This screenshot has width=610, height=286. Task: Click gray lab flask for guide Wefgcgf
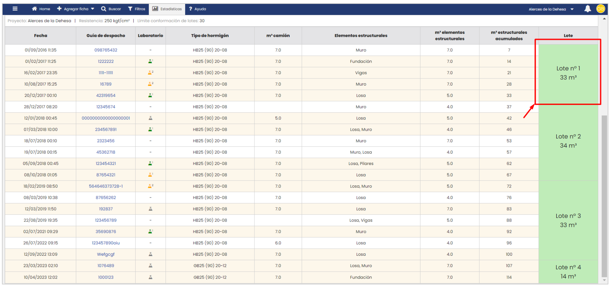pyautogui.click(x=150, y=254)
